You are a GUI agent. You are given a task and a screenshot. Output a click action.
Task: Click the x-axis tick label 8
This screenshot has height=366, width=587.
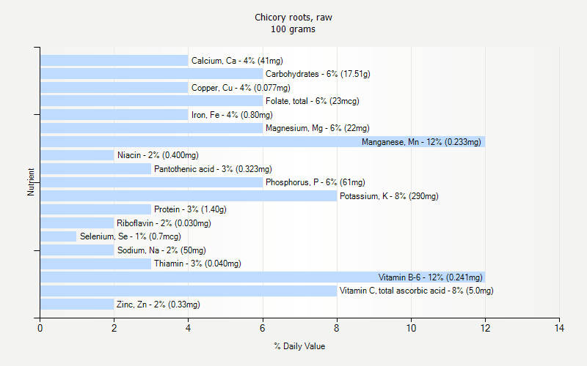(337, 328)
